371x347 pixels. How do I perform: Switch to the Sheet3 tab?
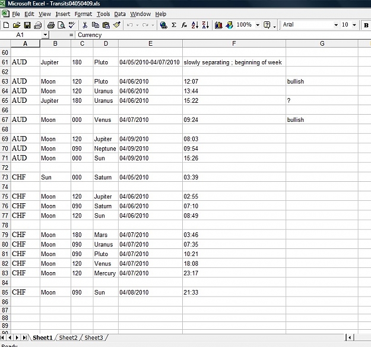click(x=94, y=337)
